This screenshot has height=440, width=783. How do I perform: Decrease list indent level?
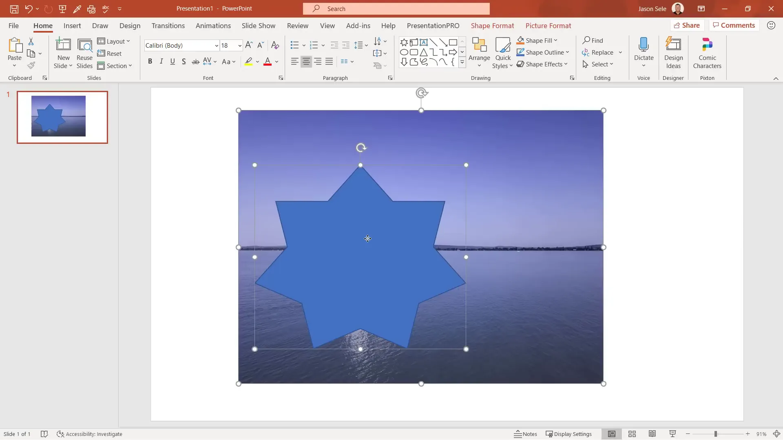(334, 45)
